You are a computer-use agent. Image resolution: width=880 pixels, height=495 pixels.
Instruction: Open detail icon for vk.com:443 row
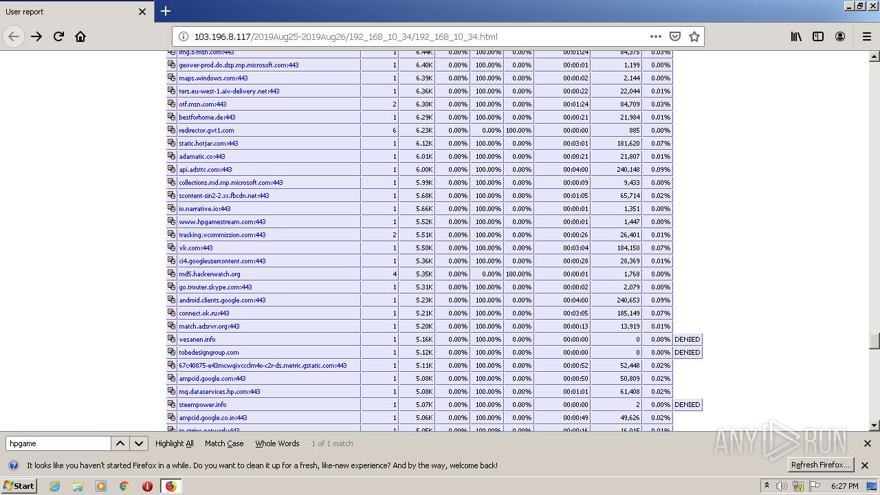(x=171, y=247)
